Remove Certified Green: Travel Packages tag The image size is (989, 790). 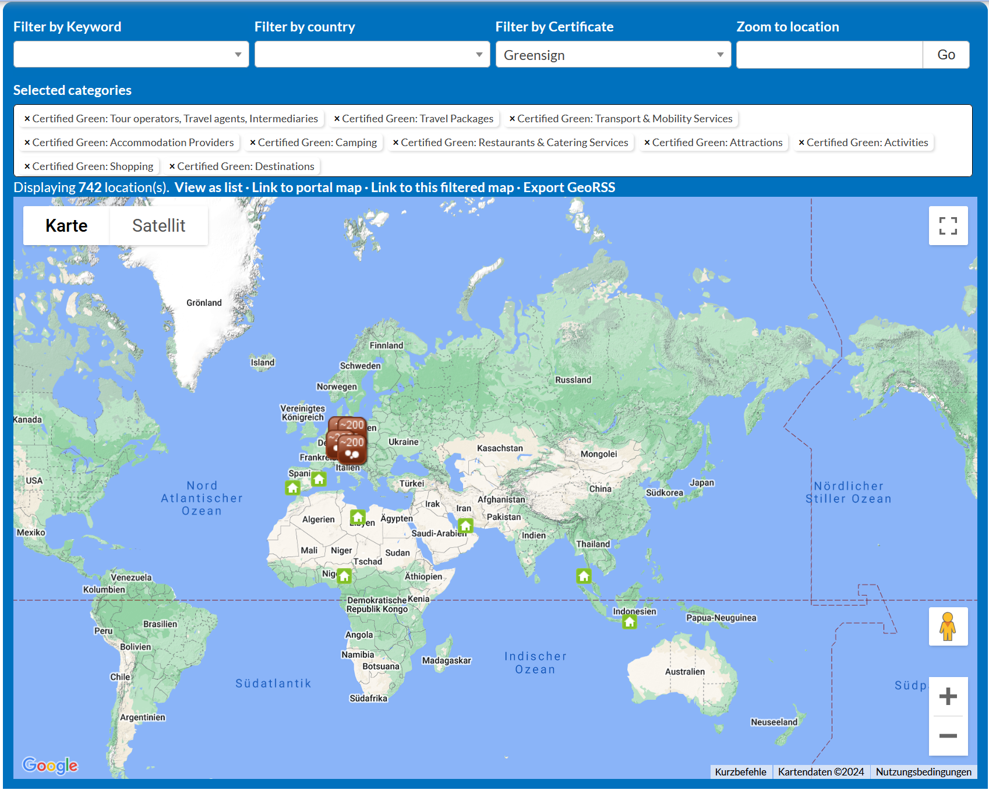click(x=337, y=119)
